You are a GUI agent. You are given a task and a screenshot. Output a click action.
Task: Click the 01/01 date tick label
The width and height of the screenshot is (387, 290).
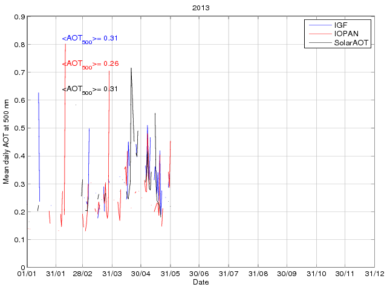click(x=27, y=274)
